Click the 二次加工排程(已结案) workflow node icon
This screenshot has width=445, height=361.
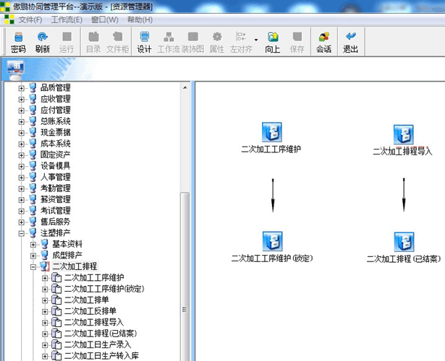pyautogui.click(x=404, y=242)
